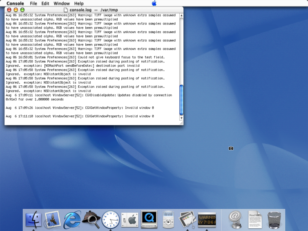Viewport: 308px width, 231px height.
Task: Open the Help menu
Action: click(x=79, y=3)
